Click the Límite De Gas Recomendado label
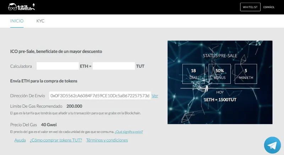This screenshot has height=155, width=284. click(x=36, y=106)
